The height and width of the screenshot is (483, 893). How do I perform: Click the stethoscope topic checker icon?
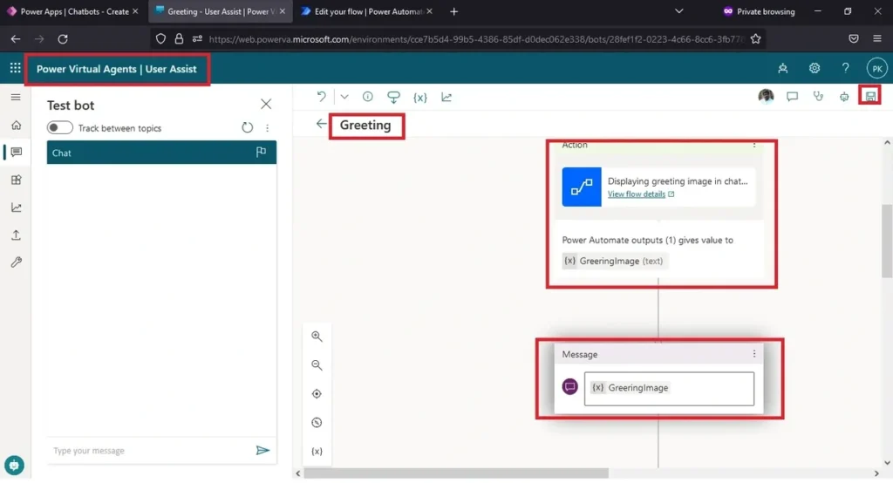point(818,97)
